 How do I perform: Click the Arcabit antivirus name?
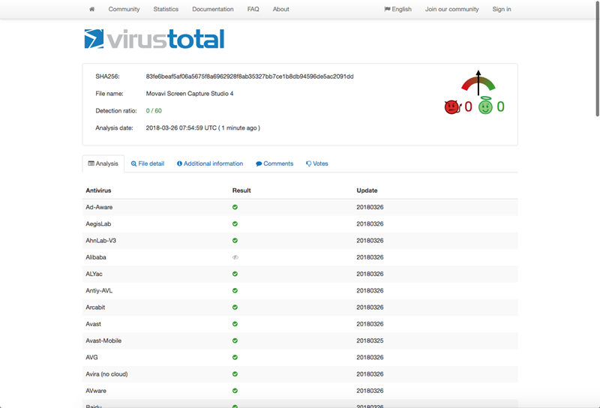click(95, 307)
